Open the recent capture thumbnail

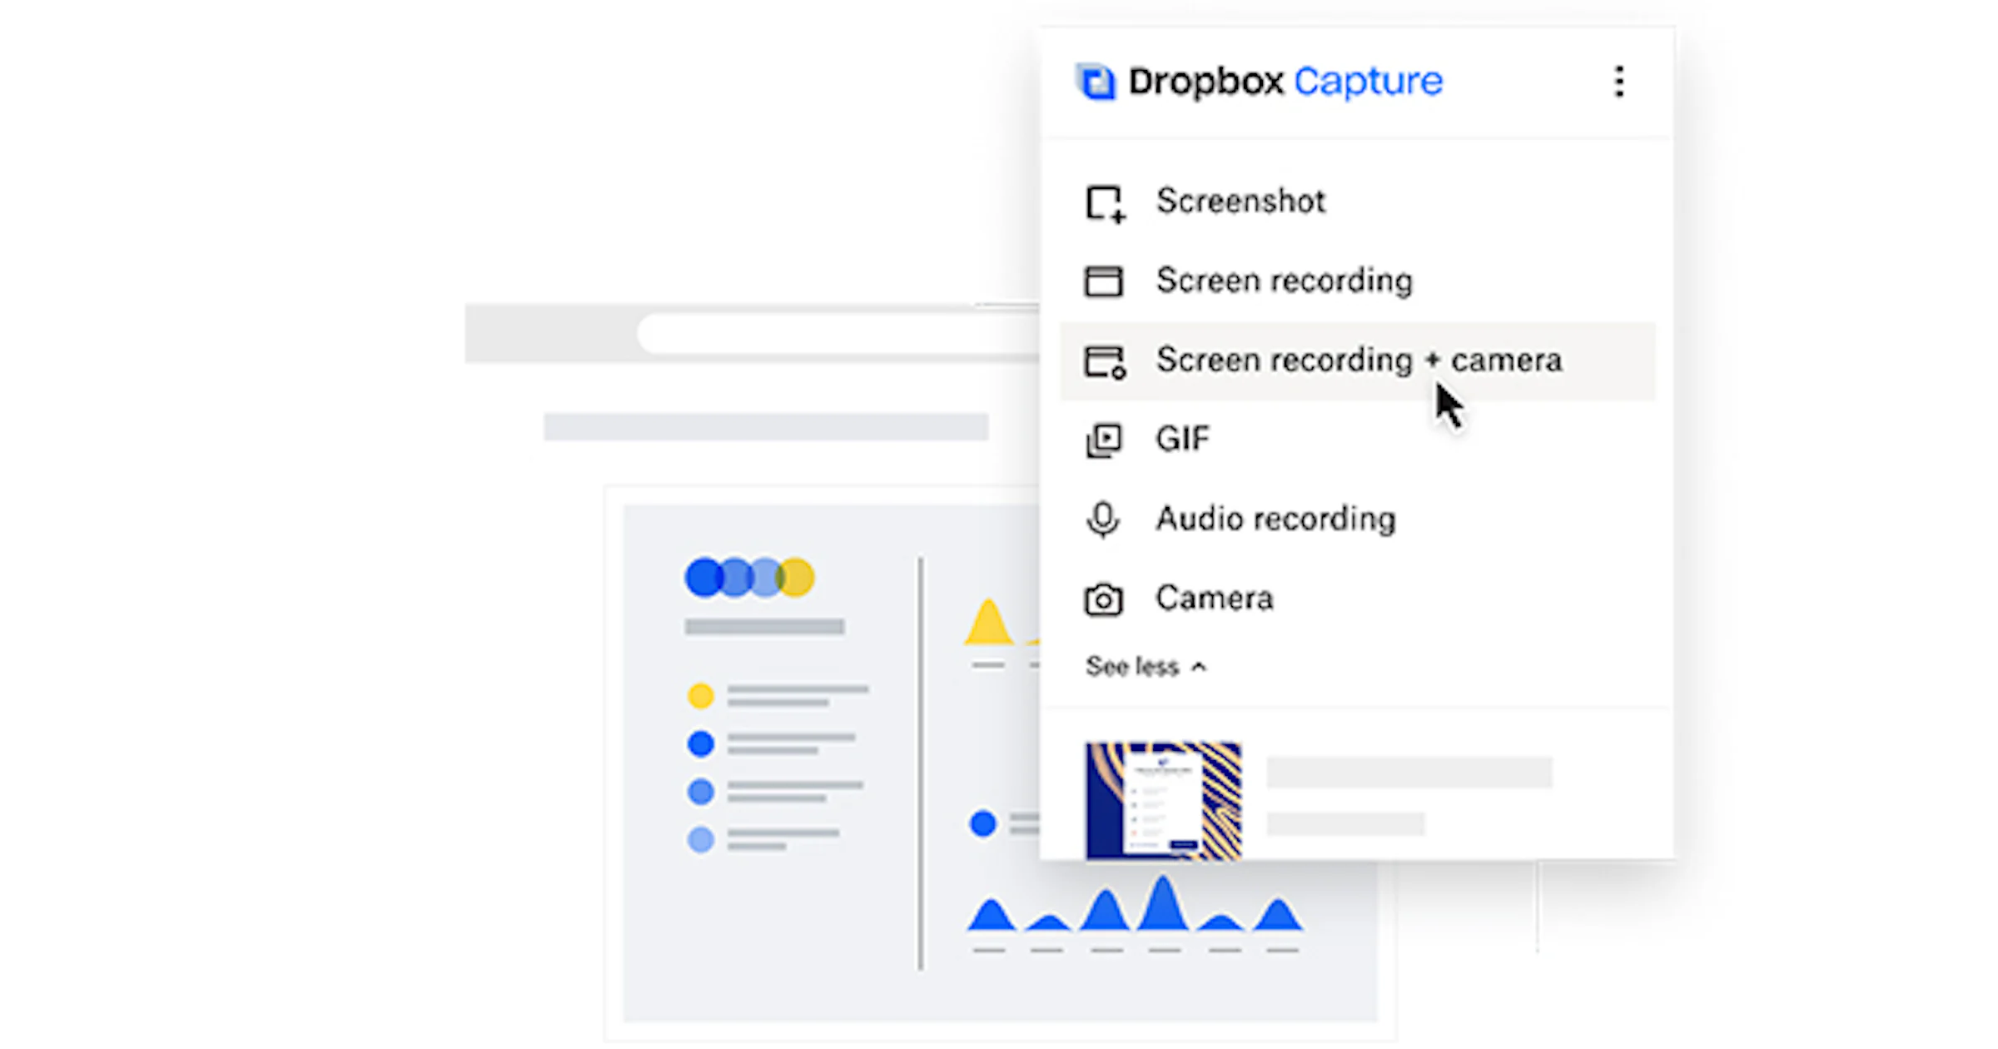pos(1163,801)
